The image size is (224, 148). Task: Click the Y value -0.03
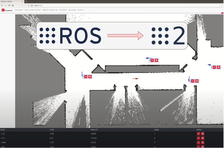coord(52,134)
